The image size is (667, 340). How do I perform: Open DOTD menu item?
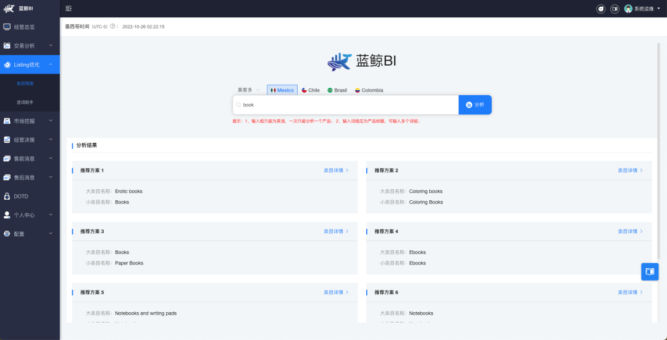point(30,196)
